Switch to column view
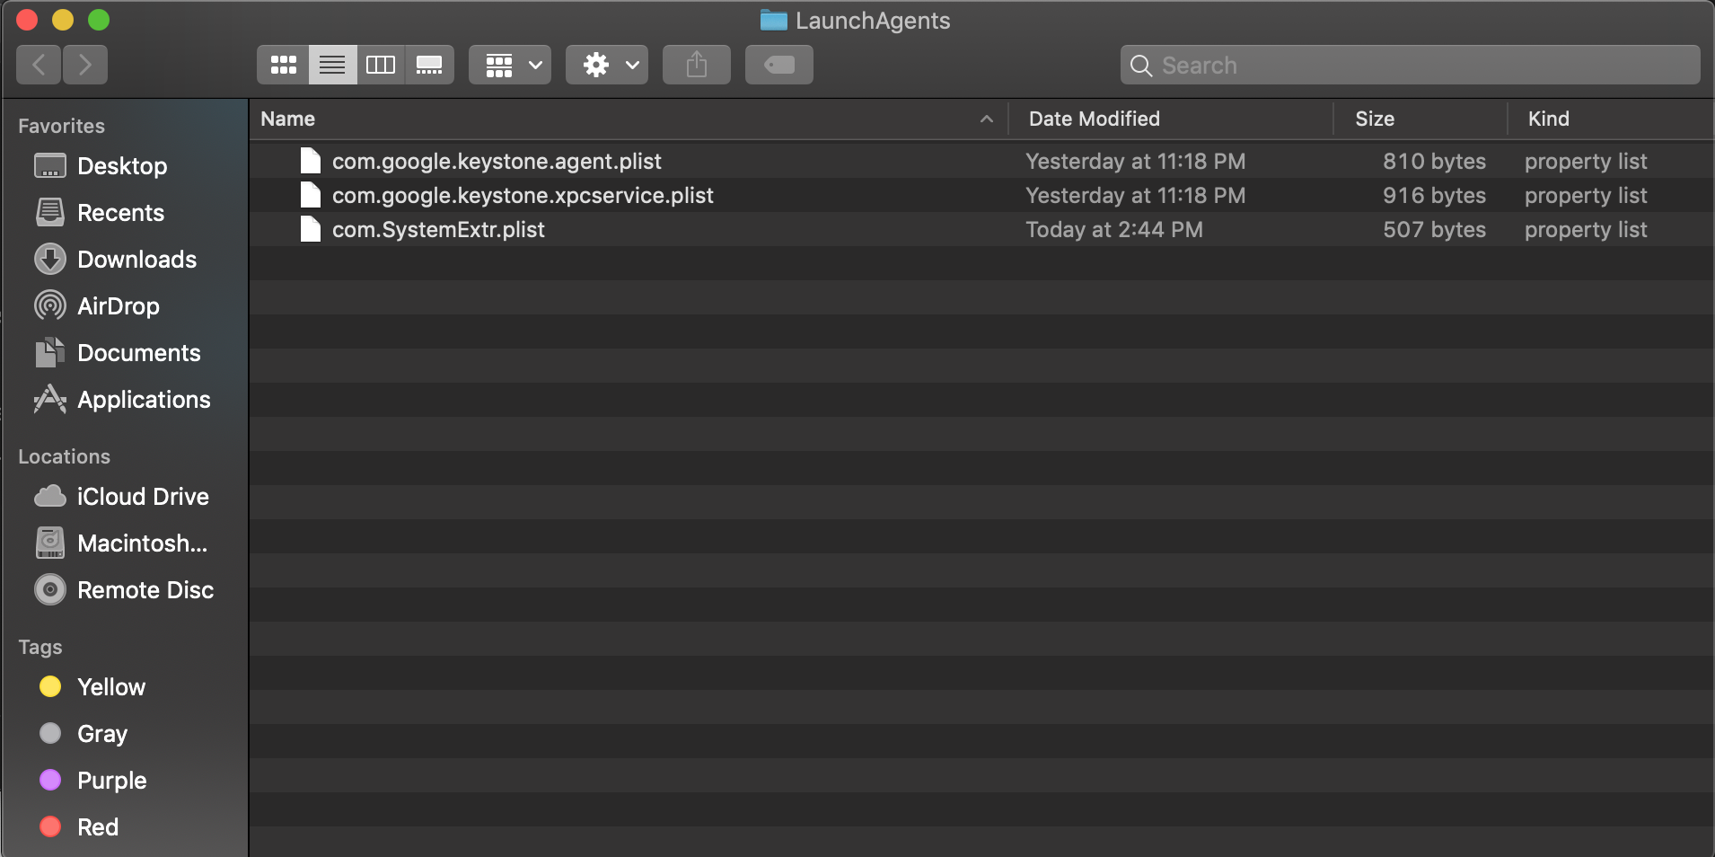 point(381,65)
